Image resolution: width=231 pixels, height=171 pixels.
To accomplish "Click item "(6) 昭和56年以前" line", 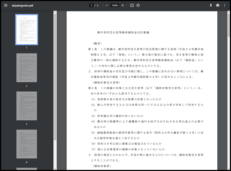I will [x=126, y=144].
